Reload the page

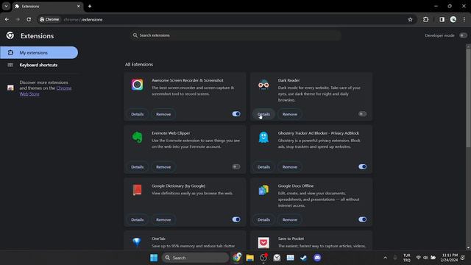[x=29, y=20]
